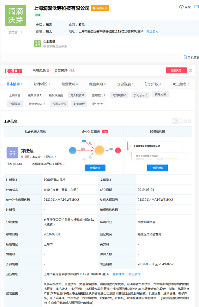The height and width of the screenshot is (307, 199).
Task: Select 对外投资 0 sub-tab
Action: tap(77, 95)
